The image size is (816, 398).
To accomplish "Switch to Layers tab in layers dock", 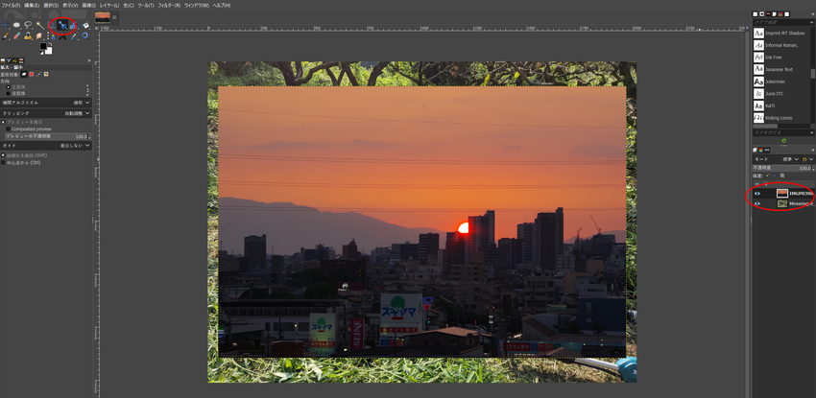I will tap(755, 151).
